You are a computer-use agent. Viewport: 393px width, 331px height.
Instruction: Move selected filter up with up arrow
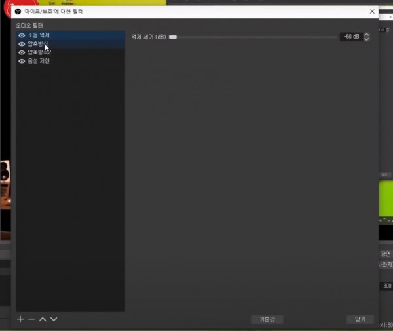coord(43,319)
